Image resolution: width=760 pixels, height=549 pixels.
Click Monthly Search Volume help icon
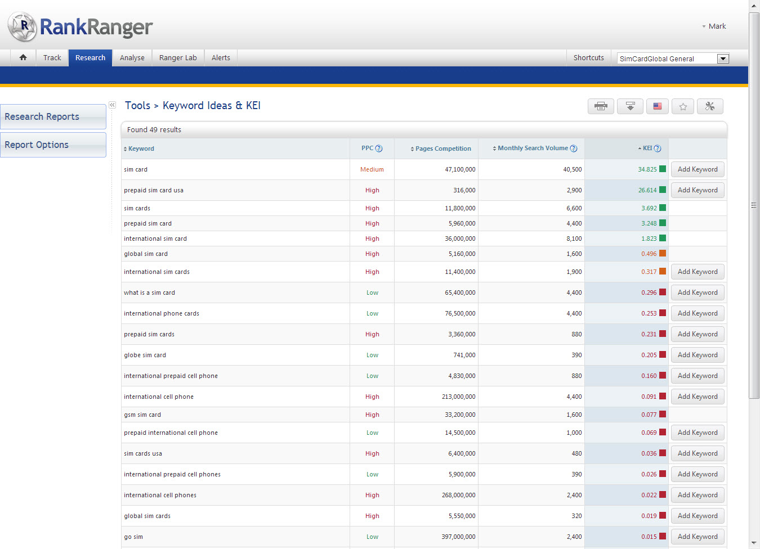[x=574, y=148]
